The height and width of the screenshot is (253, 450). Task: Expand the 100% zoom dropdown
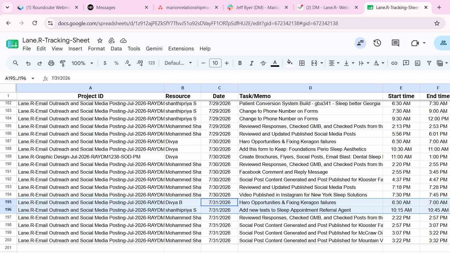(x=82, y=63)
